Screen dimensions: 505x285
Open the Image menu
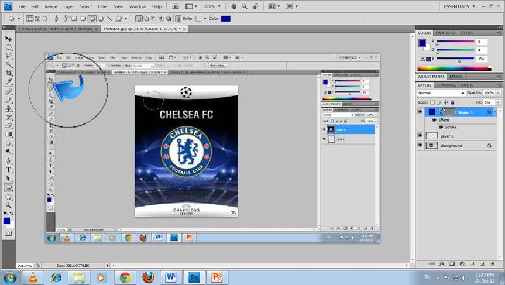click(50, 6)
